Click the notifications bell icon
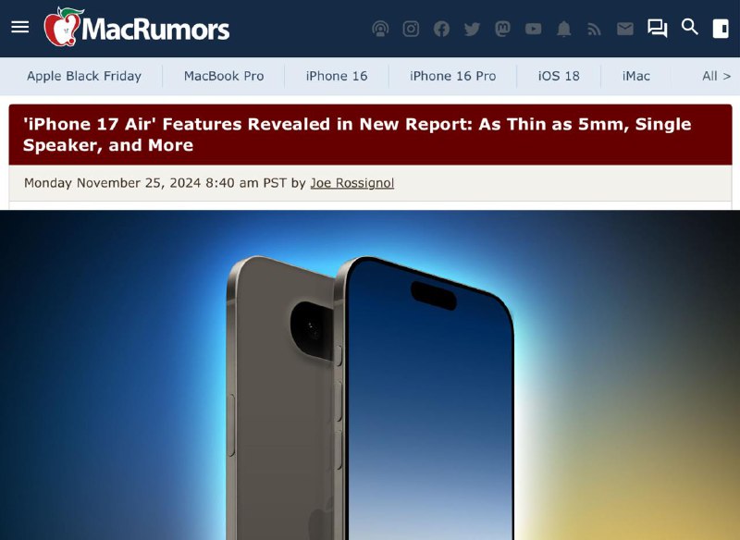Viewport: 740px width, 540px height. (563, 29)
